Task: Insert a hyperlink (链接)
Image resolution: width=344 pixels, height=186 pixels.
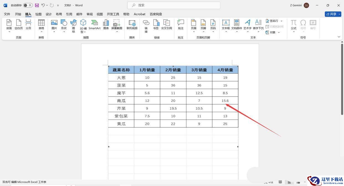Action: (x=146, y=26)
